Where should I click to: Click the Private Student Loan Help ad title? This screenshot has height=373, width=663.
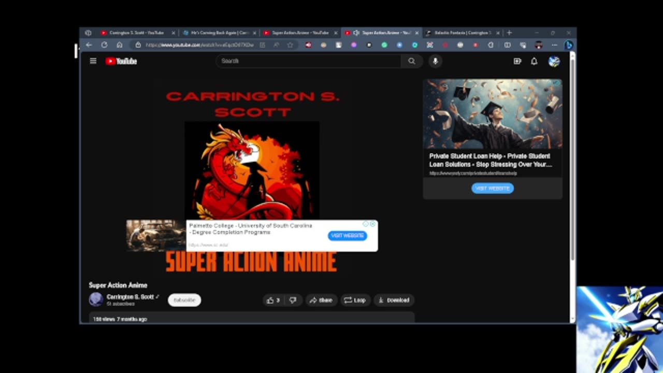click(491, 160)
